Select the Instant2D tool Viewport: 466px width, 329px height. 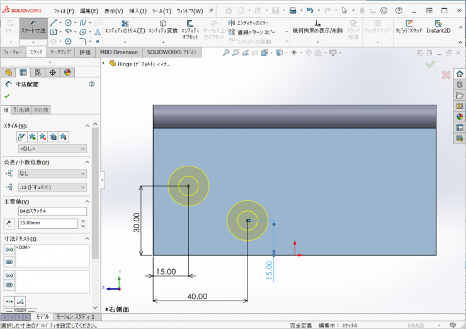(438, 26)
